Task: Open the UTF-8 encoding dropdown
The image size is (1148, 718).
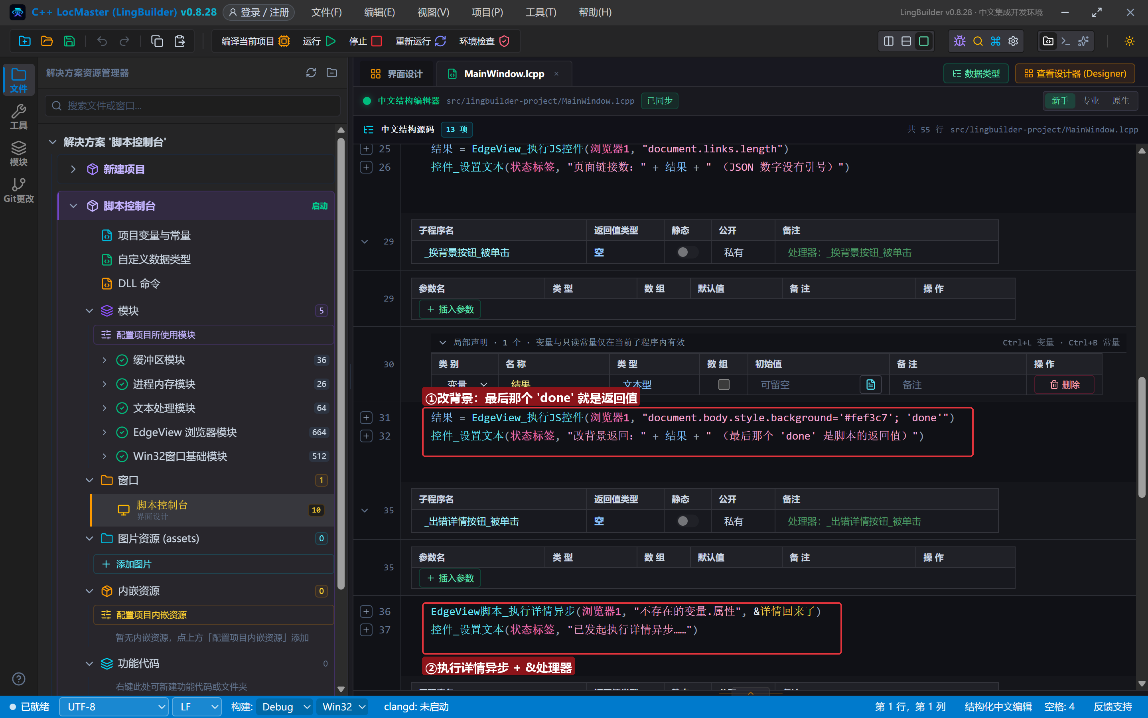Action: (x=114, y=706)
